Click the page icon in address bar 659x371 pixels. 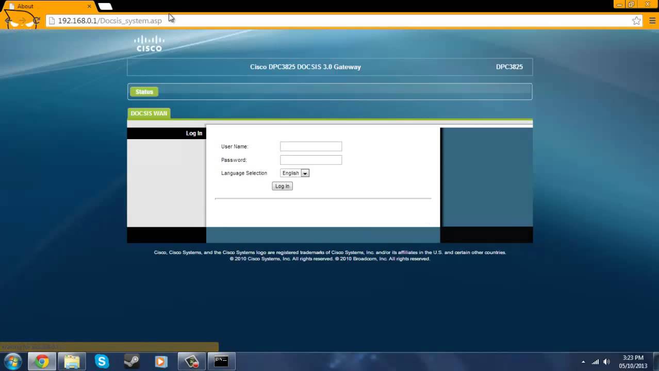(x=52, y=21)
